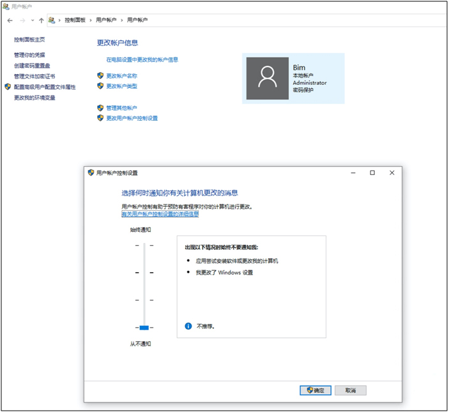Viewport: 449px width, 412px height.
Task: Expand chevron before 控制面板 in address bar
Action: click(x=59, y=20)
